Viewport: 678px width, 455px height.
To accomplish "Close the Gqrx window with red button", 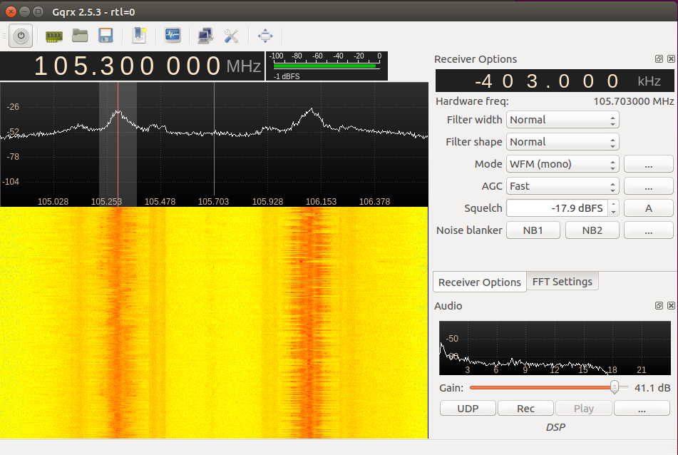I will tap(11, 11).
